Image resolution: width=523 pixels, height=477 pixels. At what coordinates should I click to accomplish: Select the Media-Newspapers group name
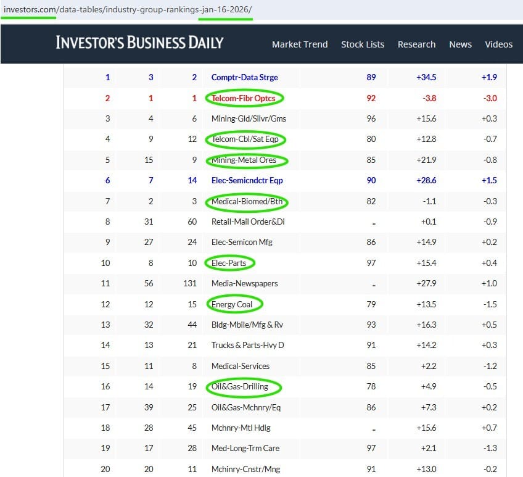point(244,284)
